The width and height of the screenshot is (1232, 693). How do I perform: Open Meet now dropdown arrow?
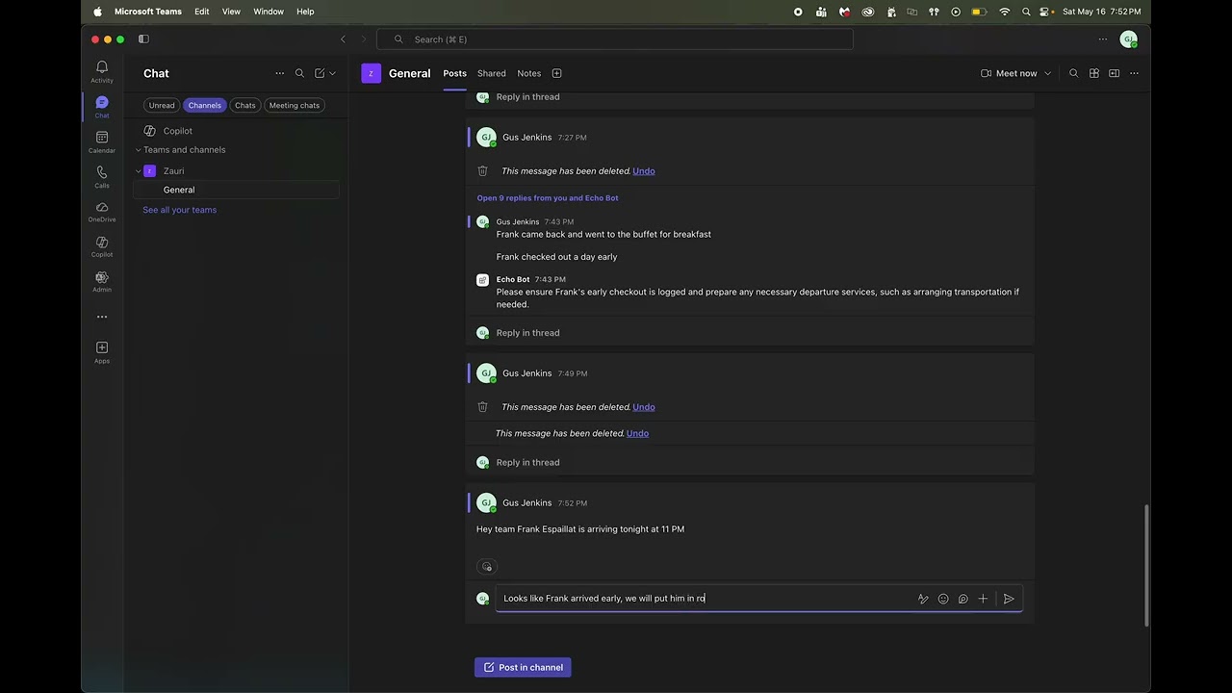tap(1048, 73)
